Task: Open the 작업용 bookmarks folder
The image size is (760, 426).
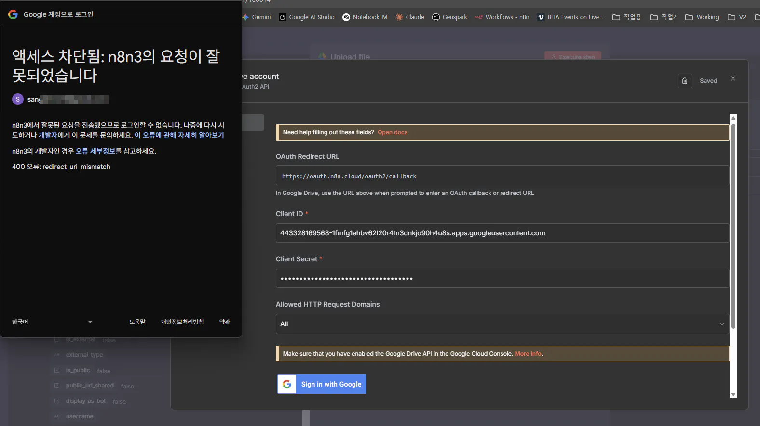Action: (627, 17)
